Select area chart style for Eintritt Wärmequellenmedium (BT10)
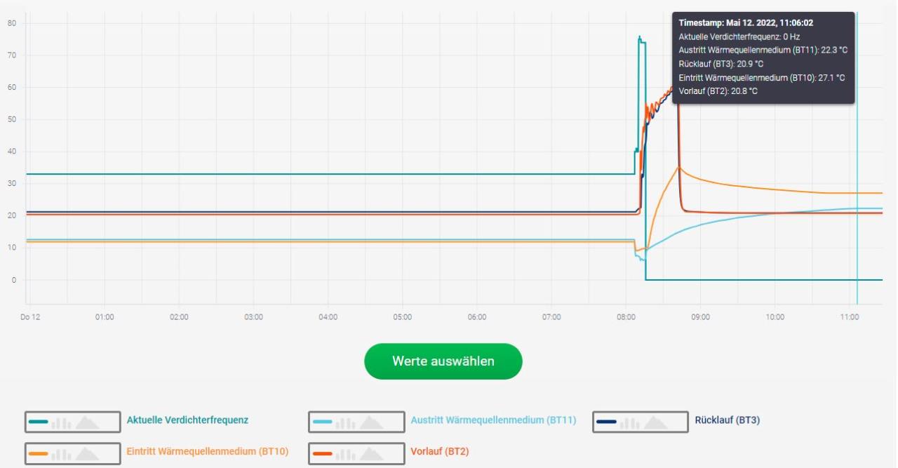Viewport: 898px width, 468px height. tap(88, 454)
